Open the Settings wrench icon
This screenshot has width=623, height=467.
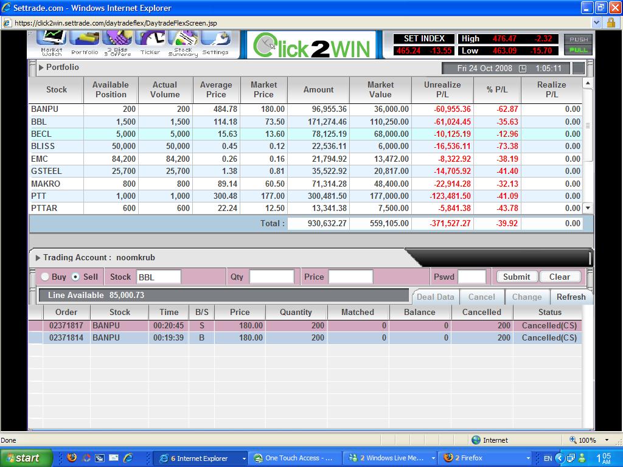pyautogui.click(x=215, y=43)
